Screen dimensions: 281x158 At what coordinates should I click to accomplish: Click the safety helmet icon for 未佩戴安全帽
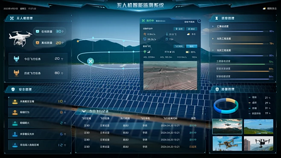15,102
